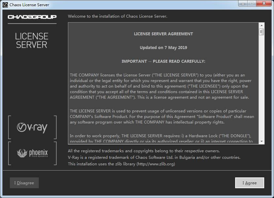The width and height of the screenshot is (274, 198).
Task: Click the LICENSE SERVER AGREEMENT title text
Action: tap(163, 34)
